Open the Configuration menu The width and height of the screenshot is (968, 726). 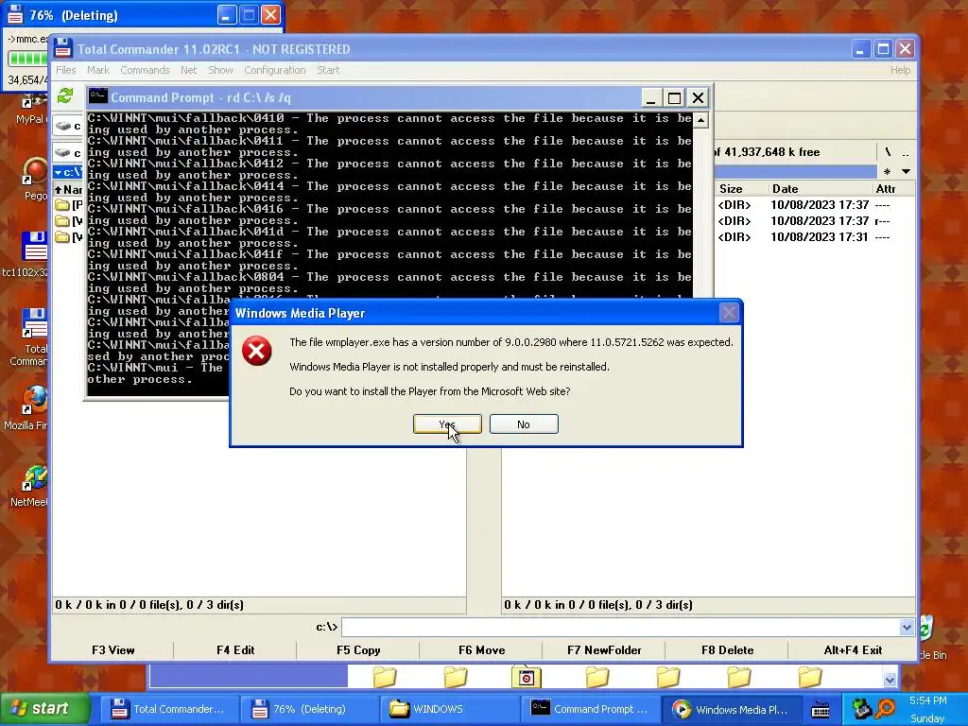(275, 70)
